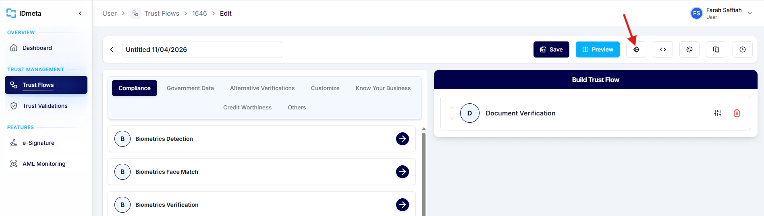The width and height of the screenshot is (764, 216).
Task: Click the Document Verification label
Action: 520,113
